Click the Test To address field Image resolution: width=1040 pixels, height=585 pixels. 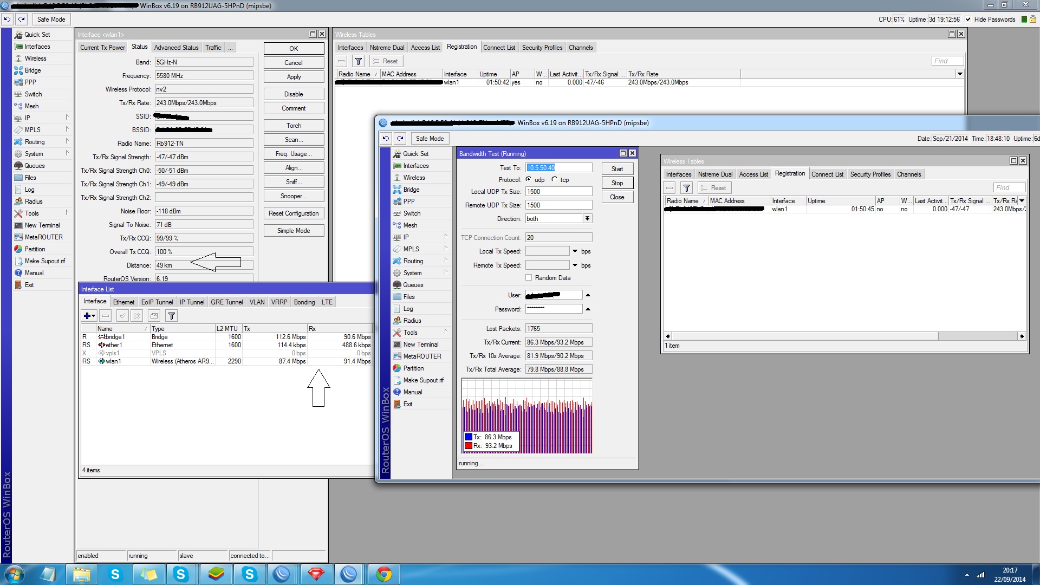(558, 168)
